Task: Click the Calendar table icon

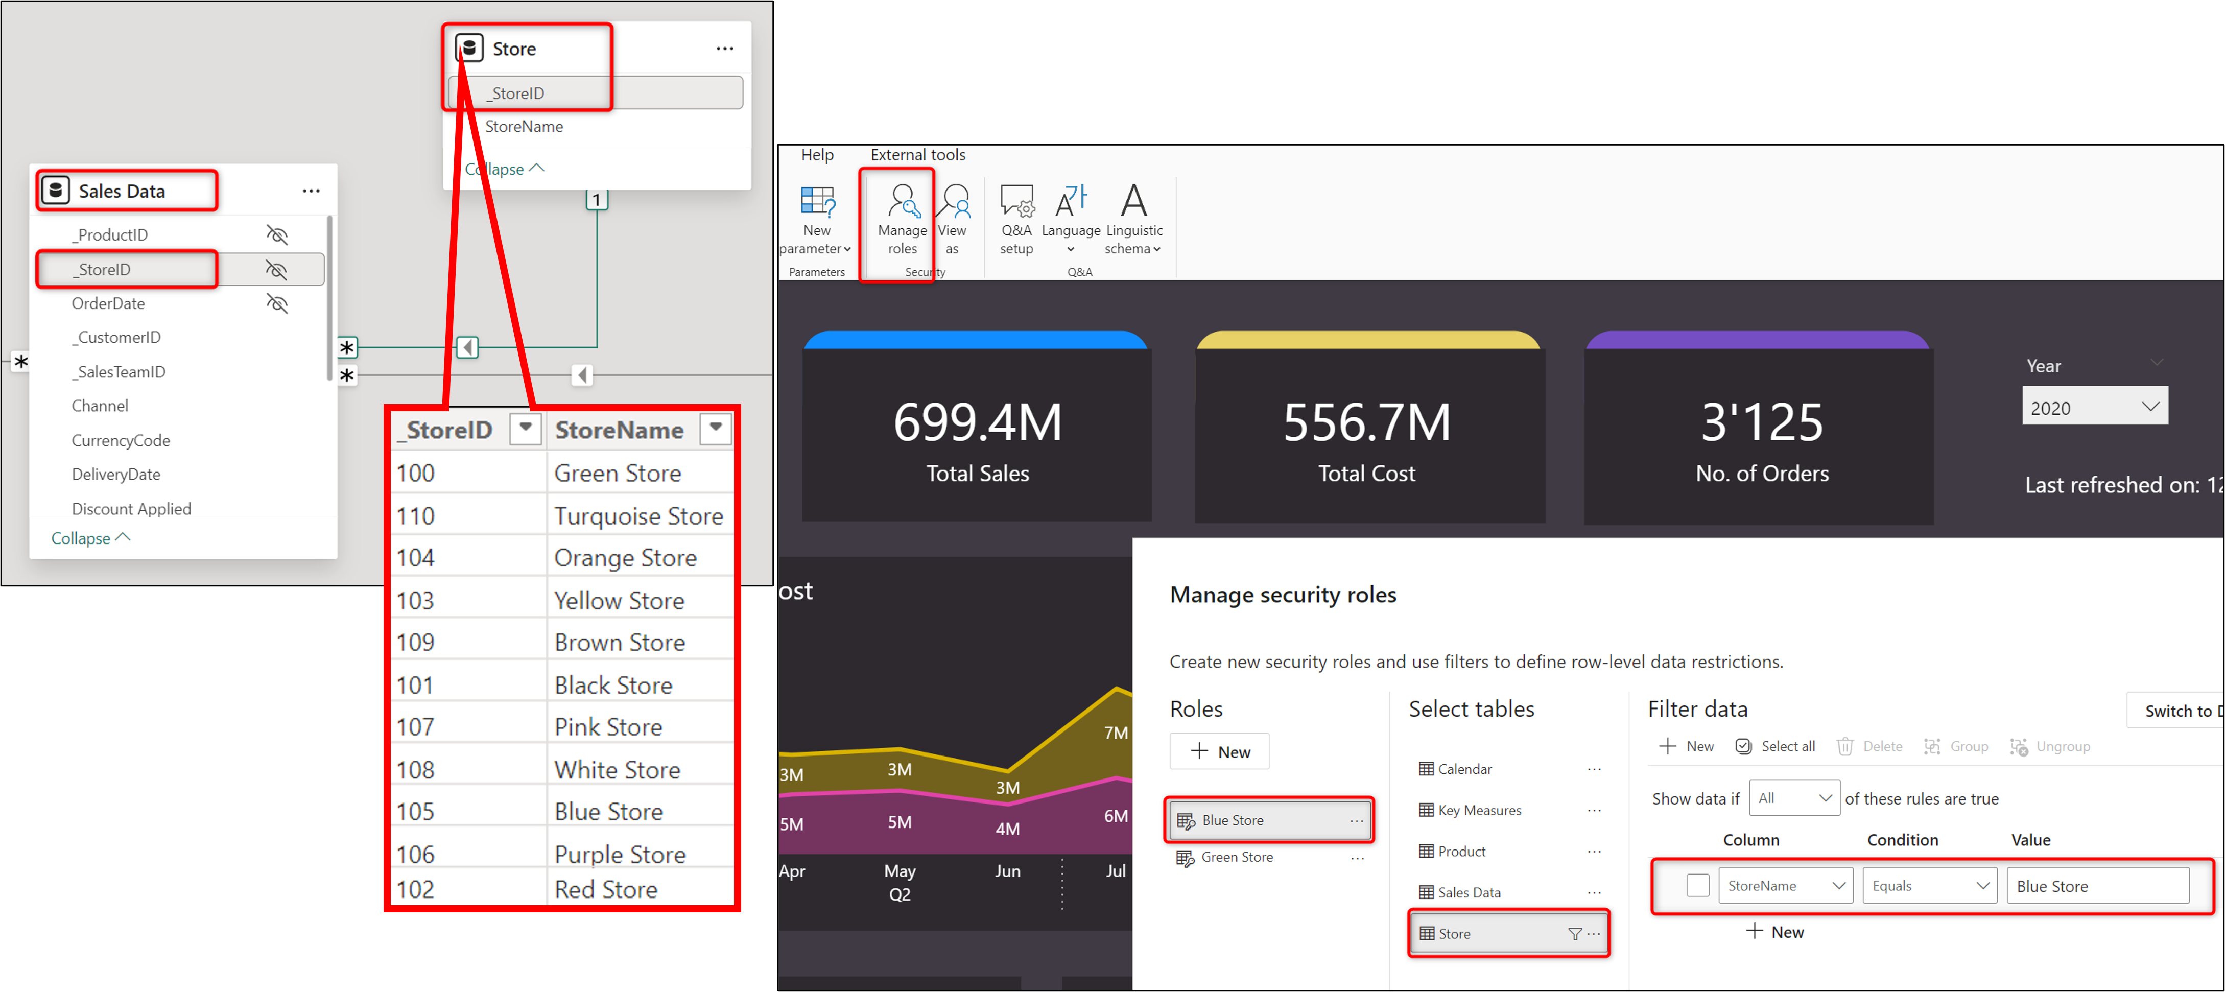Action: (x=1426, y=769)
